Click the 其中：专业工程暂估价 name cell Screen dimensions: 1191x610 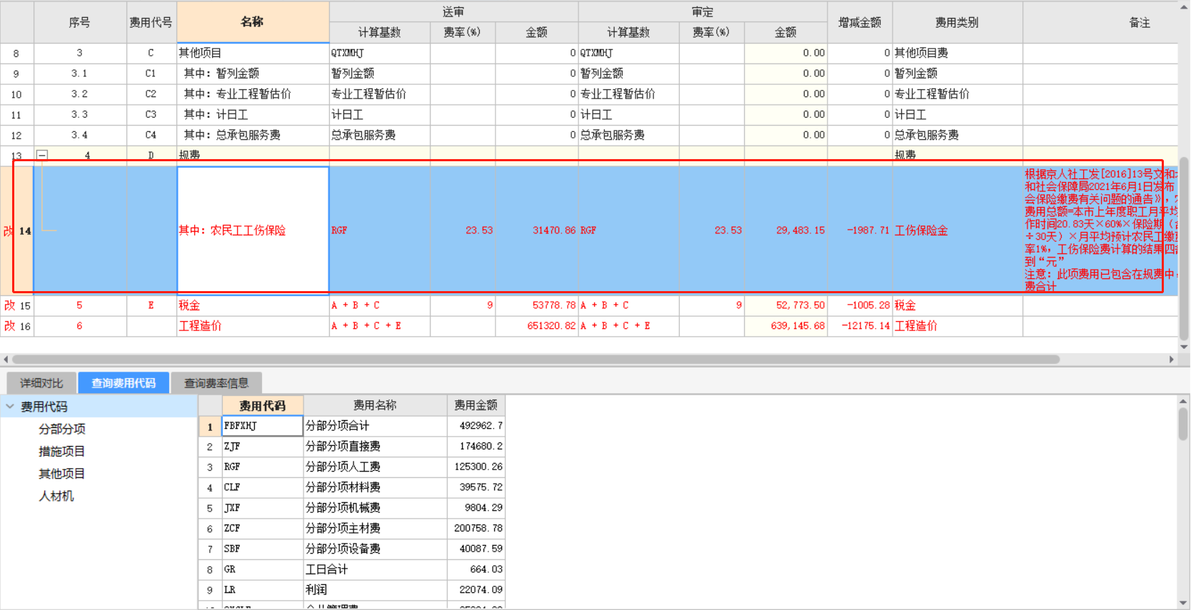click(x=253, y=94)
